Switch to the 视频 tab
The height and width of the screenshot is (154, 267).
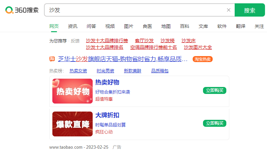(x=110, y=26)
